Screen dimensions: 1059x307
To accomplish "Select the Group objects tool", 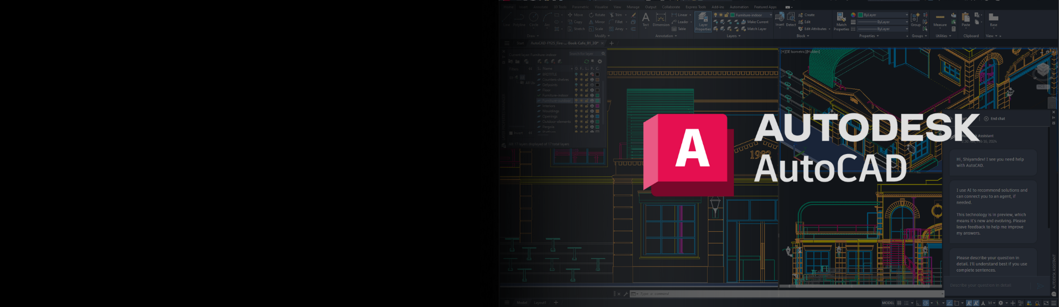I will pyautogui.click(x=916, y=19).
